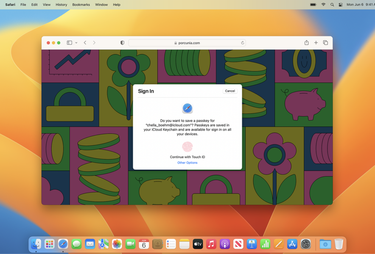Open Apple TV from the Dock
Screen dimensions: 375x254
click(x=198, y=244)
